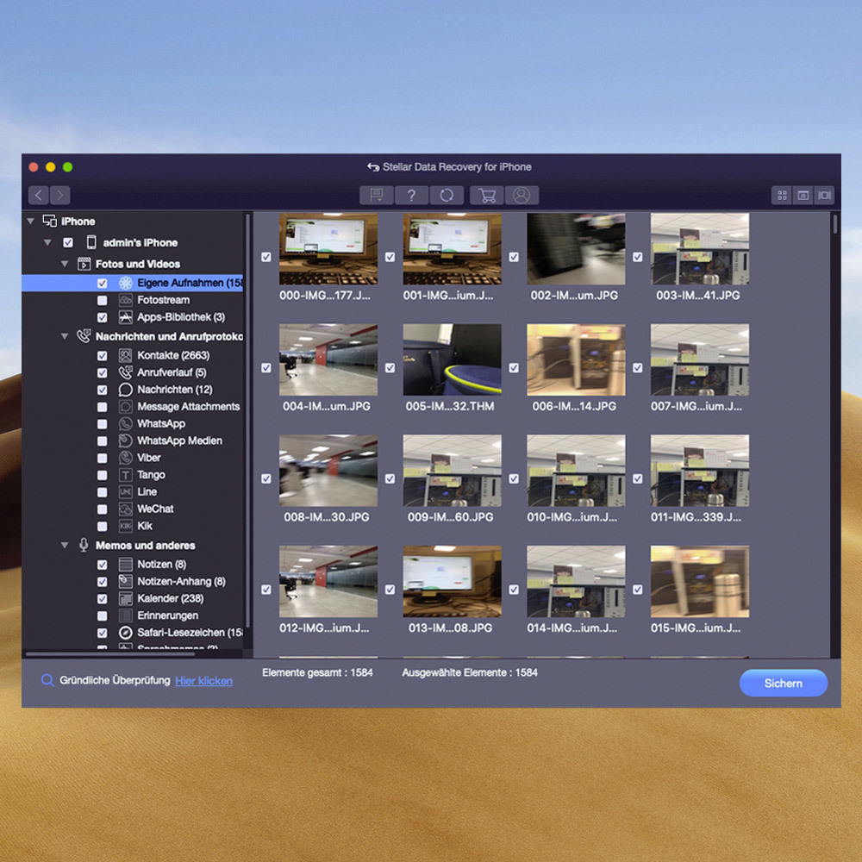The width and height of the screenshot is (862, 862).
Task: Click the Line icon in sidebar
Action: [x=125, y=492]
